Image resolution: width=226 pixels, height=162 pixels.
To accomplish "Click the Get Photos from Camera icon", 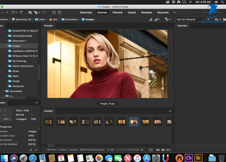I will [30, 12].
